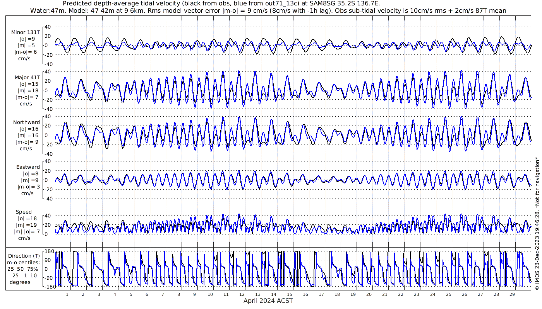Viewport: 542px width, 309px height.
Task: Click day '1' on the x-axis
Action: (x=67, y=294)
